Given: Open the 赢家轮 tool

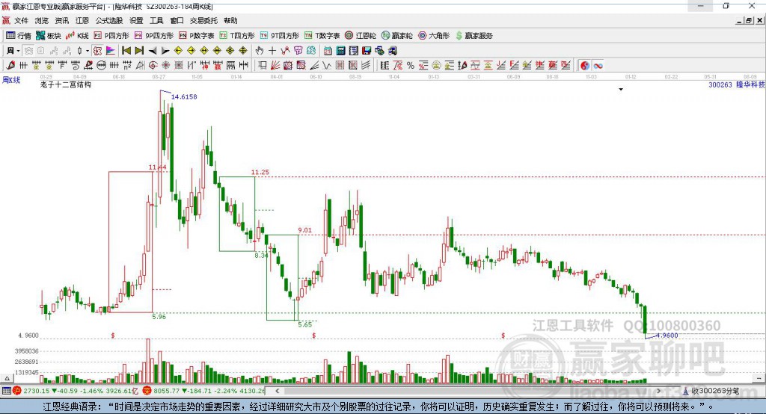Looking at the screenshot, I should point(396,36).
